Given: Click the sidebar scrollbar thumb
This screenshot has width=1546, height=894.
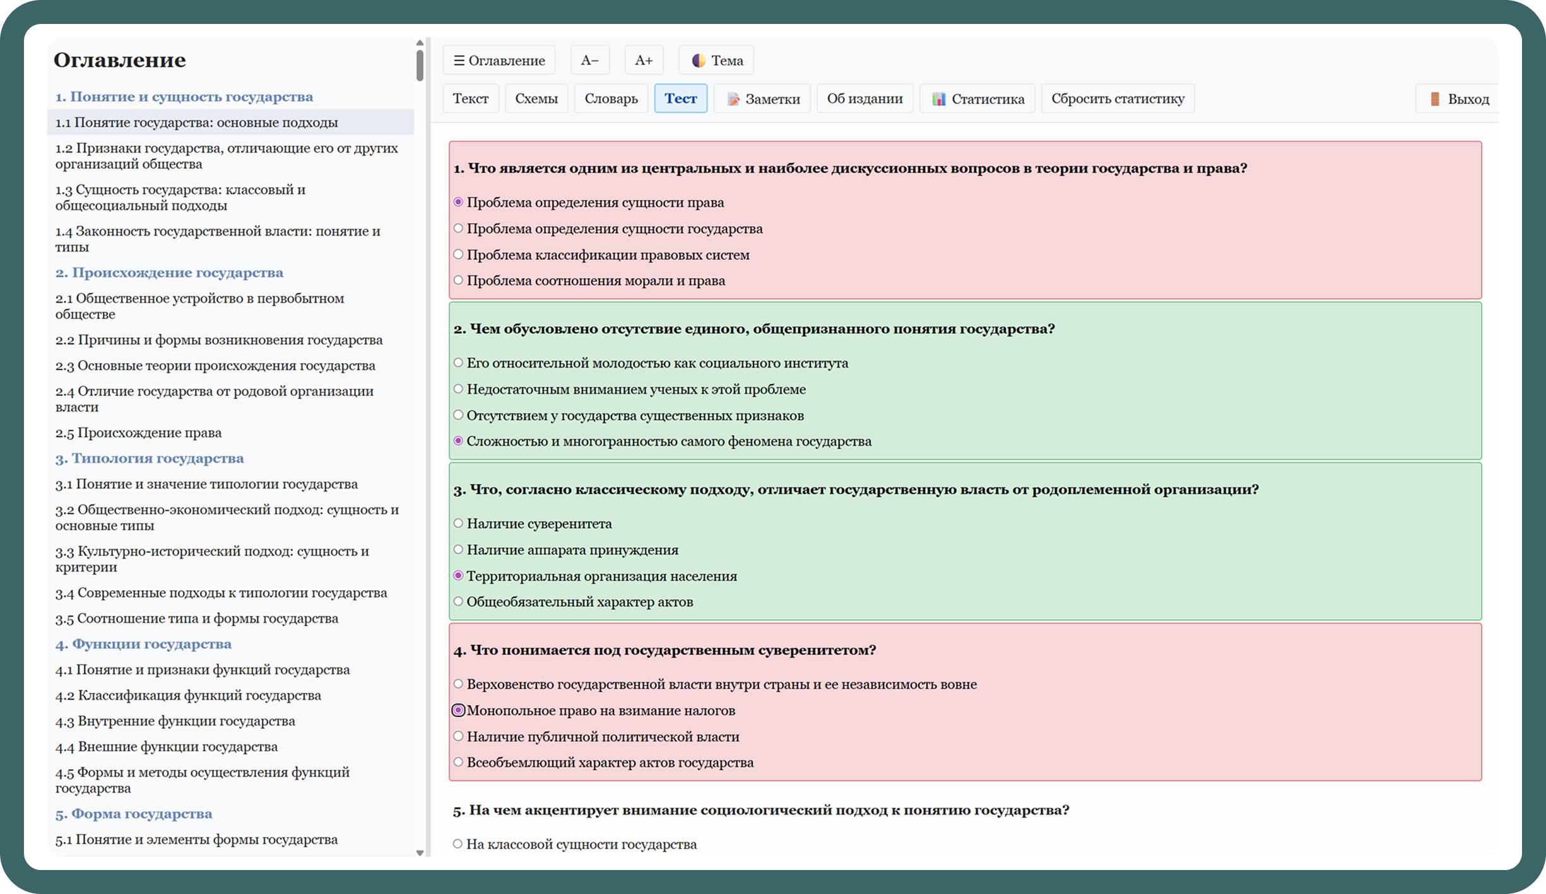Looking at the screenshot, I should (x=420, y=65).
